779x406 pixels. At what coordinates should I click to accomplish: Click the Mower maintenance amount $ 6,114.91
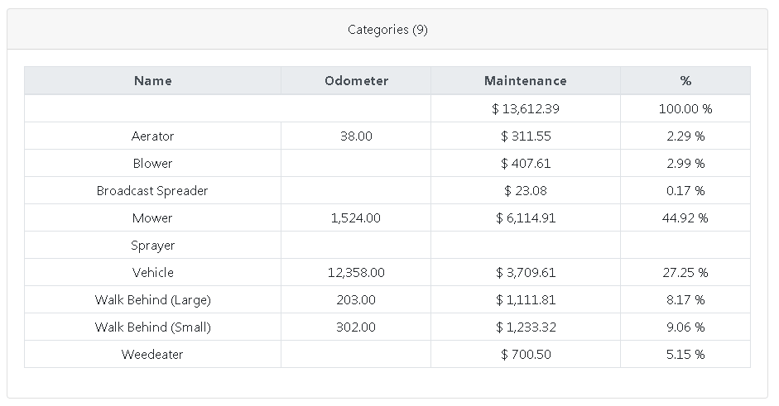pyautogui.click(x=525, y=218)
